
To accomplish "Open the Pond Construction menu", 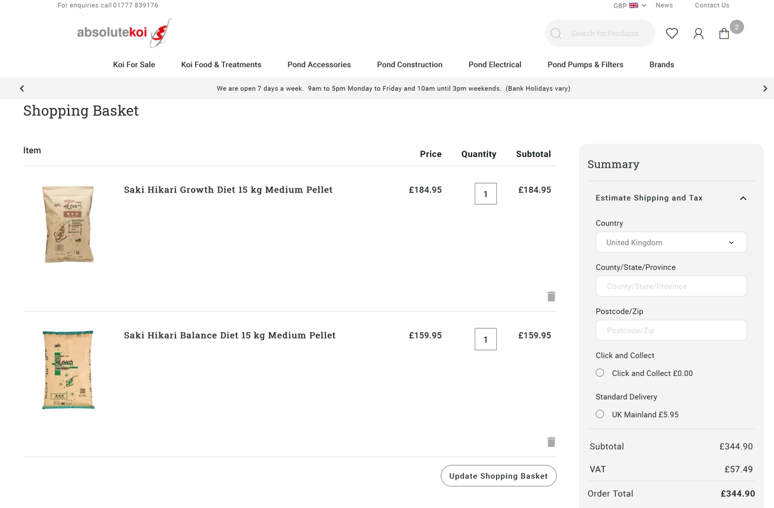I will [409, 64].
